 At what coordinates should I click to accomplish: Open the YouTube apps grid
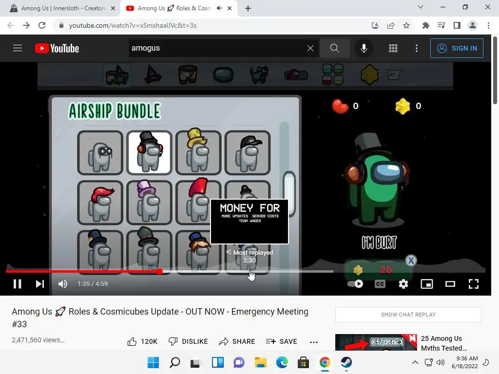393,48
